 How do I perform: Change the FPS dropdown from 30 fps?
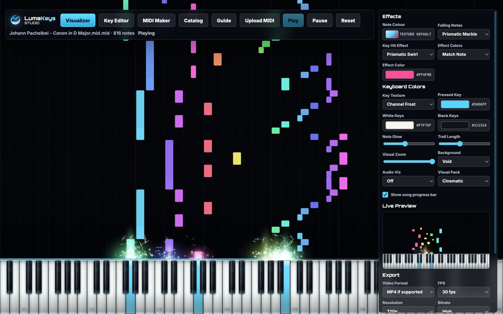(x=463, y=292)
